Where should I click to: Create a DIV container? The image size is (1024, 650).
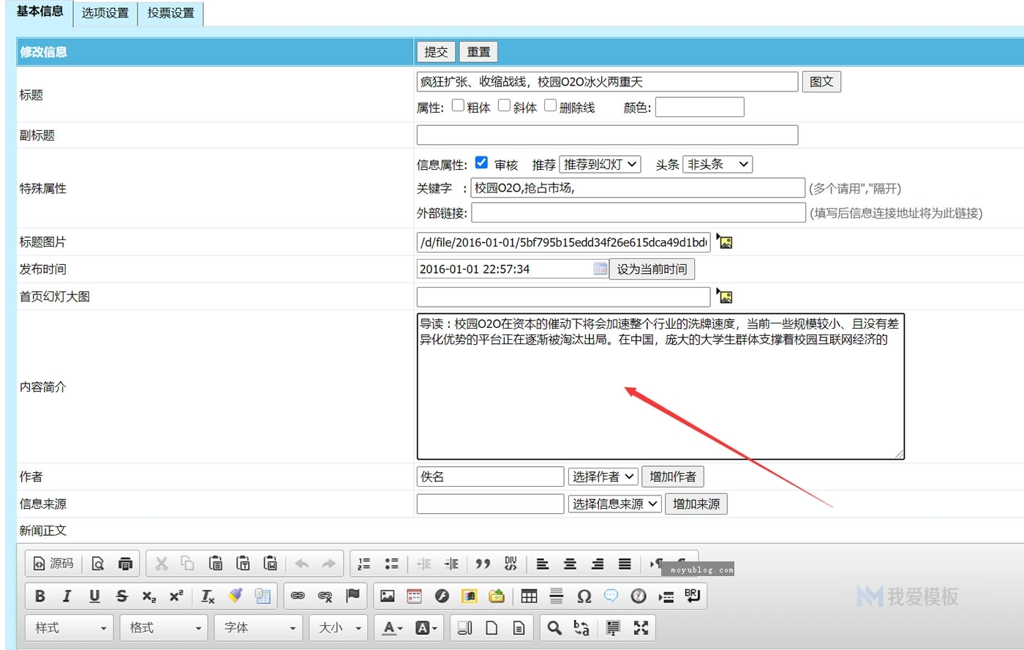pos(511,564)
